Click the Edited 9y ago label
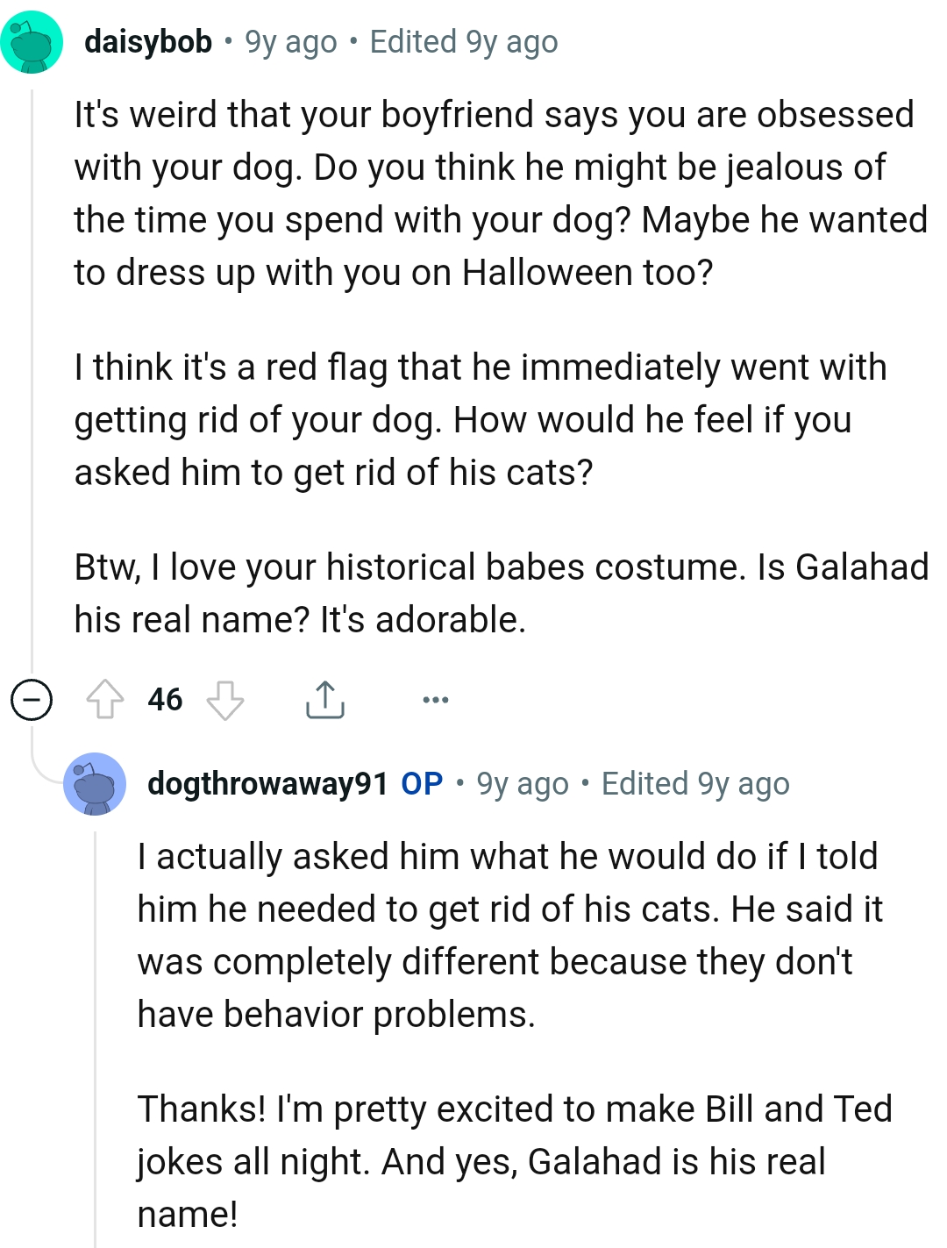Screen dimensions: 947x1248 [x=462, y=40]
